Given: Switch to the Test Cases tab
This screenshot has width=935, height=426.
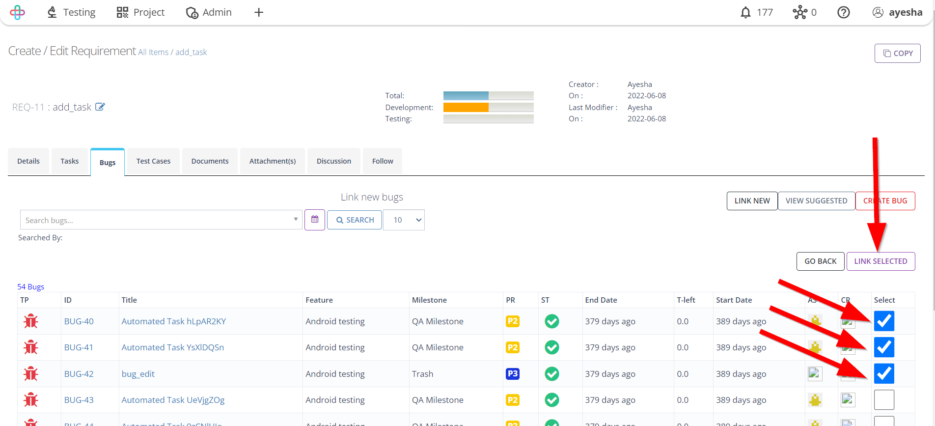Looking at the screenshot, I should (x=153, y=161).
